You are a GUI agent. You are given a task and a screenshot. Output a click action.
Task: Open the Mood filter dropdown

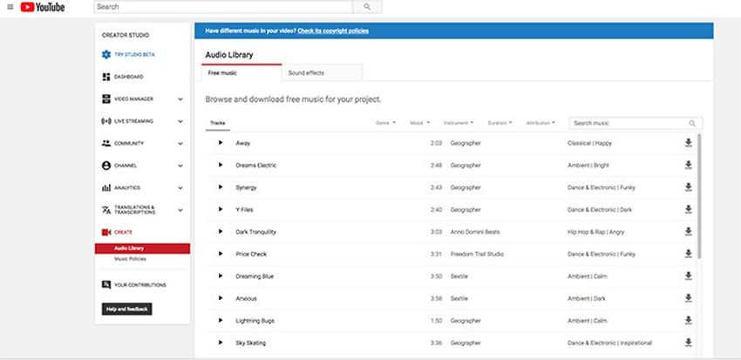pyautogui.click(x=419, y=123)
